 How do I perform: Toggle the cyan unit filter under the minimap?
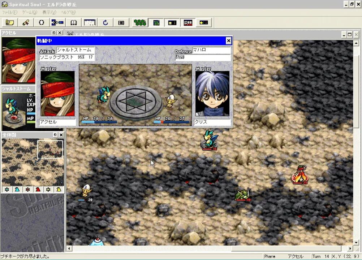pyautogui.click(x=6, y=189)
